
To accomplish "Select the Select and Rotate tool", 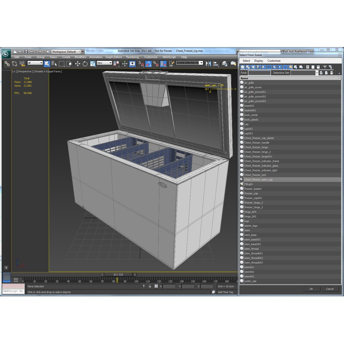I will click(x=85, y=64).
